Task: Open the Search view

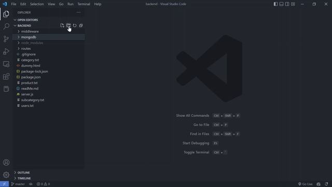Action: pos(6,26)
